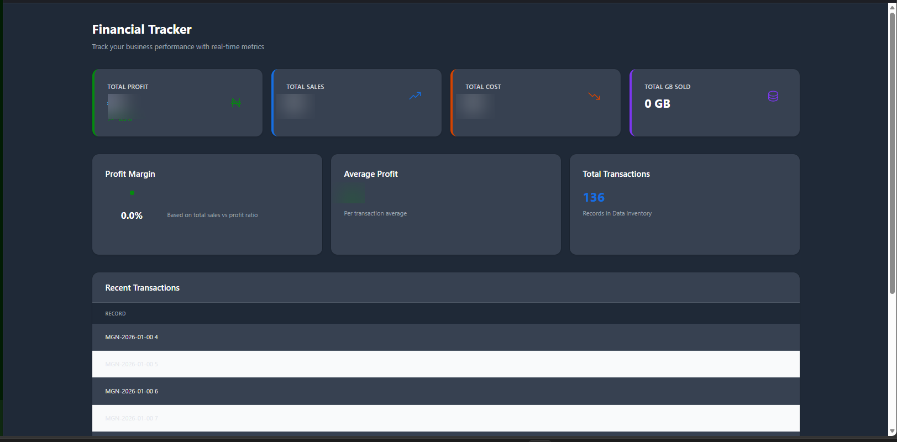Screen dimensions: 897x442
Task: Select row 'MGN-2026-01-00 6'
Action: click(x=446, y=391)
